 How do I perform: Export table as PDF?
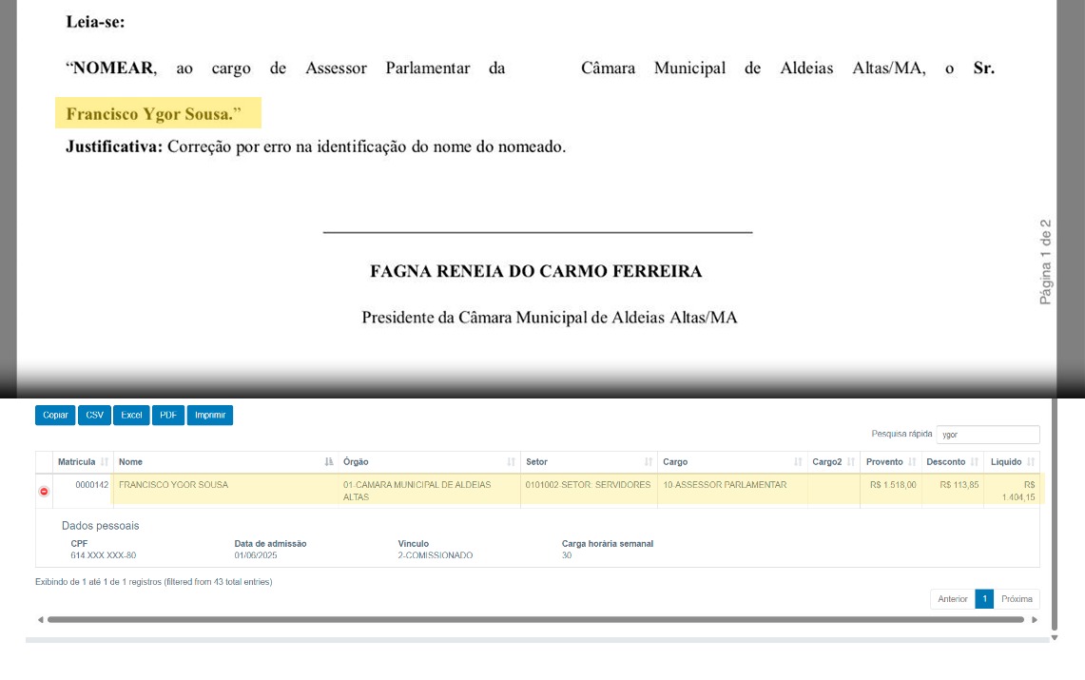(168, 416)
